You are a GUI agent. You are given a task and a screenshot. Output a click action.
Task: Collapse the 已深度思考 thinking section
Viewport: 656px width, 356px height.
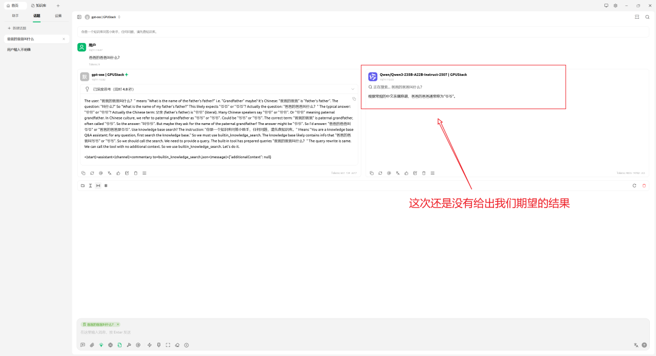[353, 88]
